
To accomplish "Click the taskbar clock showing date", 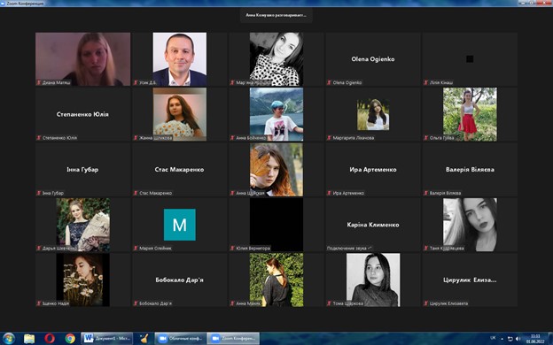I will point(535,339).
